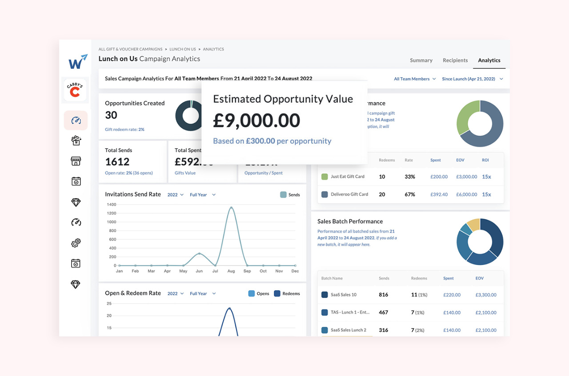Viewport: 569px width, 376px height.
Task: Open the gift box sidebar icon
Action: click(76, 141)
